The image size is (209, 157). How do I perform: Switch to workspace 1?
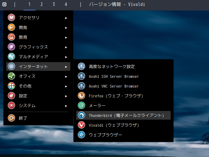[x=29, y=5]
